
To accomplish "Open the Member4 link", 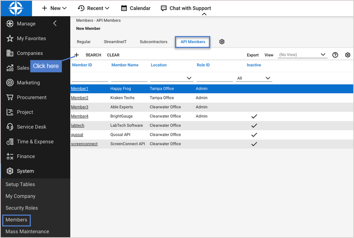I will pyautogui.click(x=79, y=116).
